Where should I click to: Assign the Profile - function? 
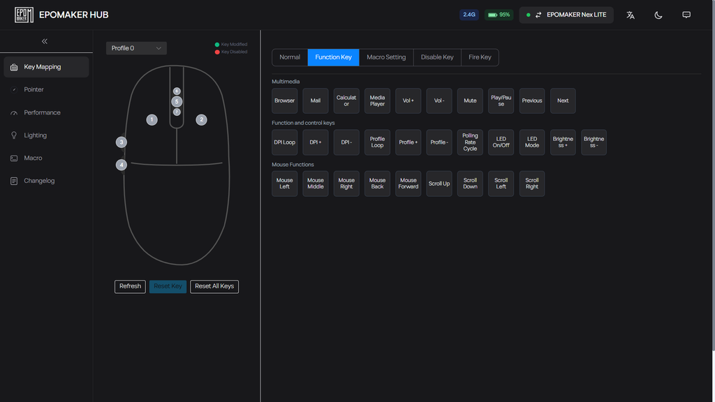tap(439, 142)
